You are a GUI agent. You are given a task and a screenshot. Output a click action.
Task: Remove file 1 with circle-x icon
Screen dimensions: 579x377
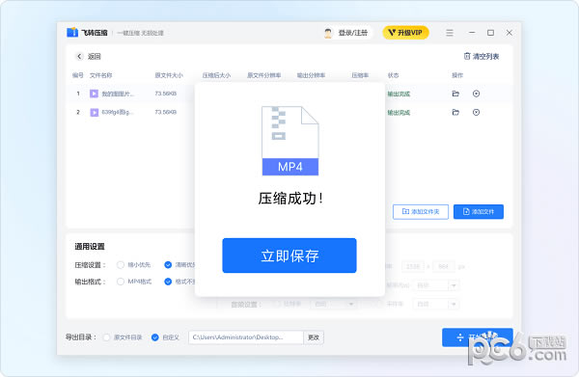pyautogui.click(x=476, y=94)
